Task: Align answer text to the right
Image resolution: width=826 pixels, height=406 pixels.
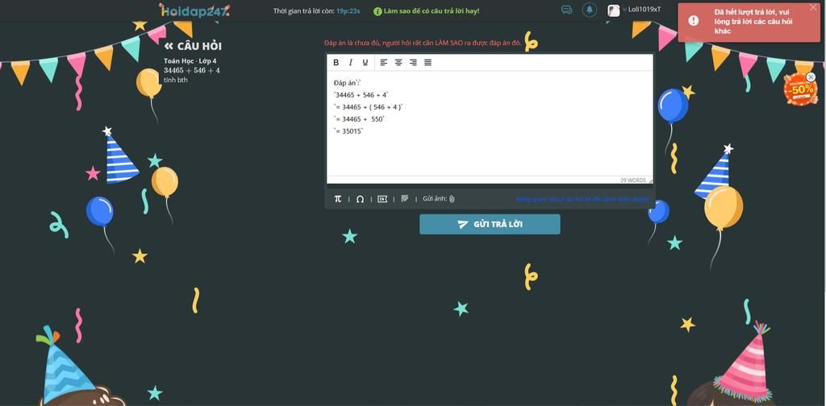Action: click(413, 62)
